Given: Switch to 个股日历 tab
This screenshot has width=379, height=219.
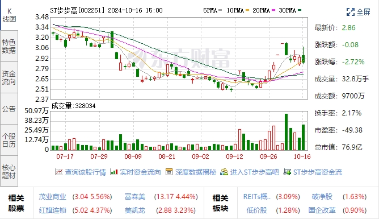Looking at the screenshot, I should coord(9,140).
